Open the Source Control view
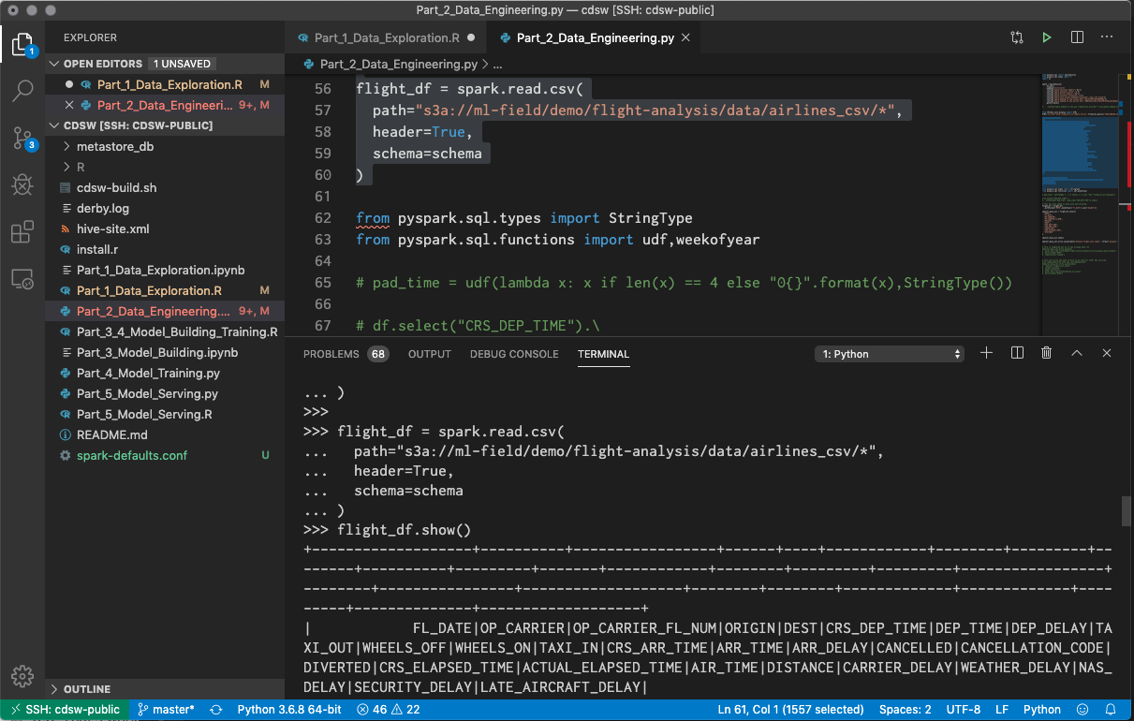This screenshot has width=1134, height=721. pyautogui.click(x=22, y=139)
